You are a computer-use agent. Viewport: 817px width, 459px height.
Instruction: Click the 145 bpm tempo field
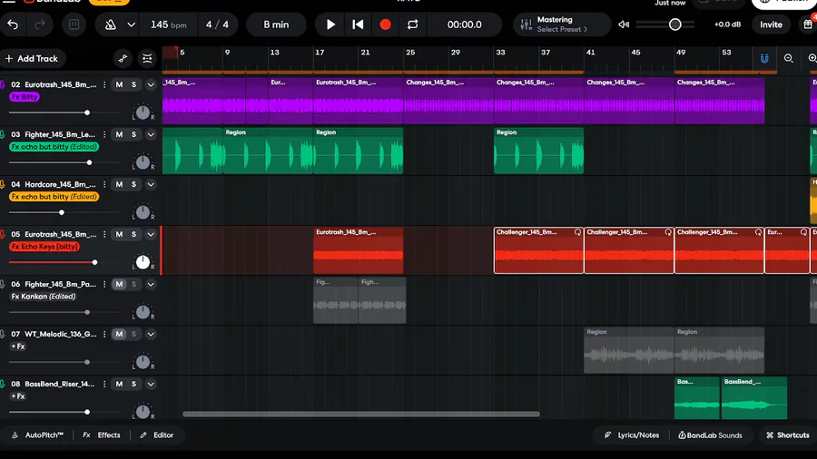click(168, 24)
